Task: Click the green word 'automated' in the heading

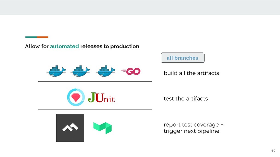Action: click(64, 46)
